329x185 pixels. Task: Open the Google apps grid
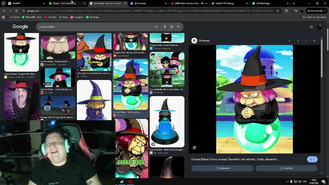(311, 27)
